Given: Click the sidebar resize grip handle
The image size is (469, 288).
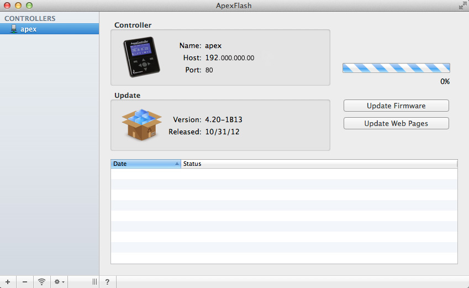Looking at the screenshot, I should pyautogui.click(x=94, y=282).
